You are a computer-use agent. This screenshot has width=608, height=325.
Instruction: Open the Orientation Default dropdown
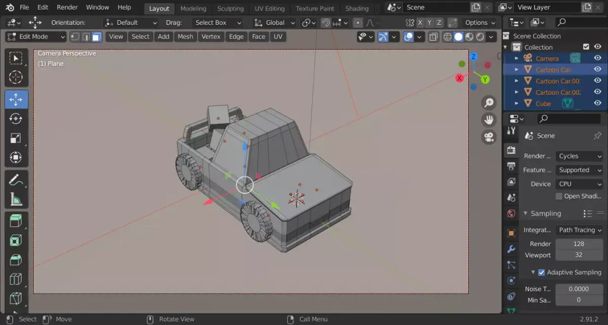[x=131, y=23]
